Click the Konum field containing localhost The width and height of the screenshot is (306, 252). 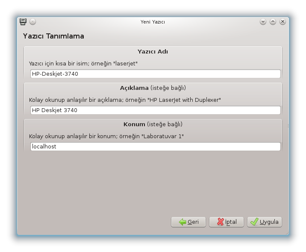point(156,146)
